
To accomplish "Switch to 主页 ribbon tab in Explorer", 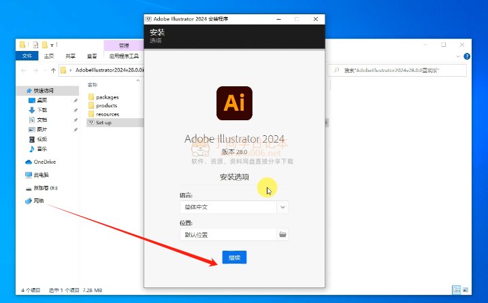I will [49, 56].
